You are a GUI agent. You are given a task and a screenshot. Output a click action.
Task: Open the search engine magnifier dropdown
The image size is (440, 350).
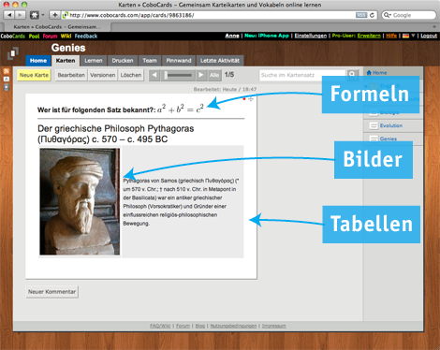click(x=387, y=15)
